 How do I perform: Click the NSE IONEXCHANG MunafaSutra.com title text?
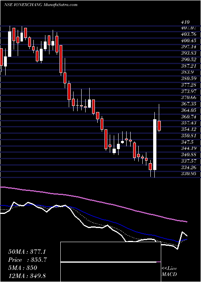tap(41, 5)
